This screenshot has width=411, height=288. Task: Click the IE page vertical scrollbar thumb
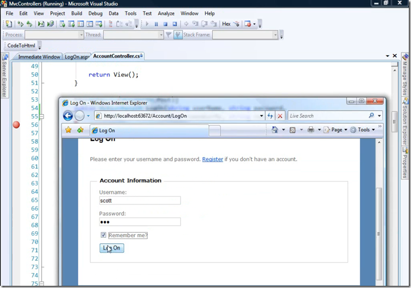point(379,234)
